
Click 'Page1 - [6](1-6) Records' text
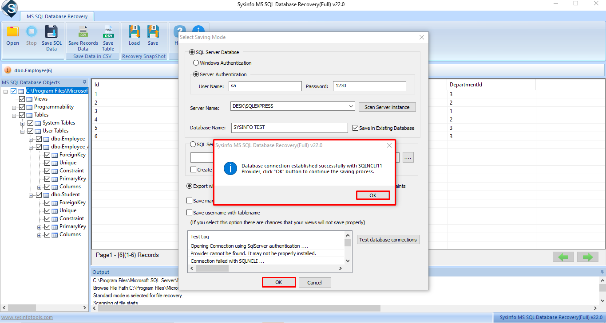pyautogui.click(x=127, y=255)
